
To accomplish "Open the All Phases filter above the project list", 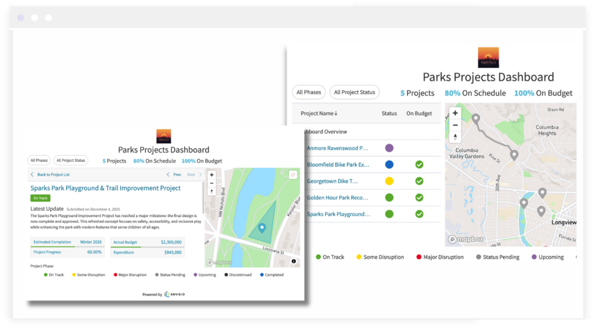I will [309, 92].
